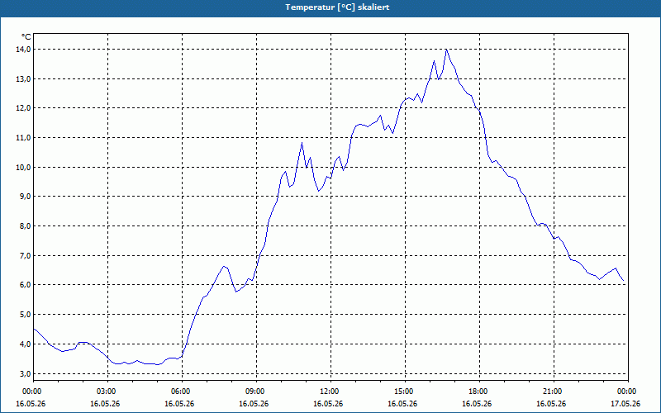This screenshot has width=661, height=413.
Task: Click the 15:00 time axis label
Action: pyautogui.click(x=405, y=392)
